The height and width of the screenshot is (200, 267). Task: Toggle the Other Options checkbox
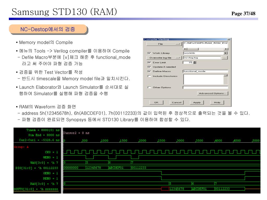pos(149,87)
